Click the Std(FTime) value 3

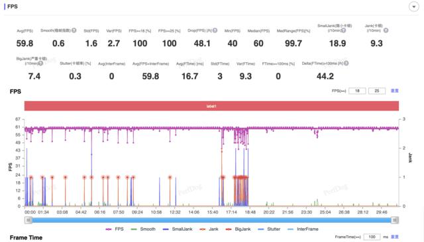coord(220,76)
